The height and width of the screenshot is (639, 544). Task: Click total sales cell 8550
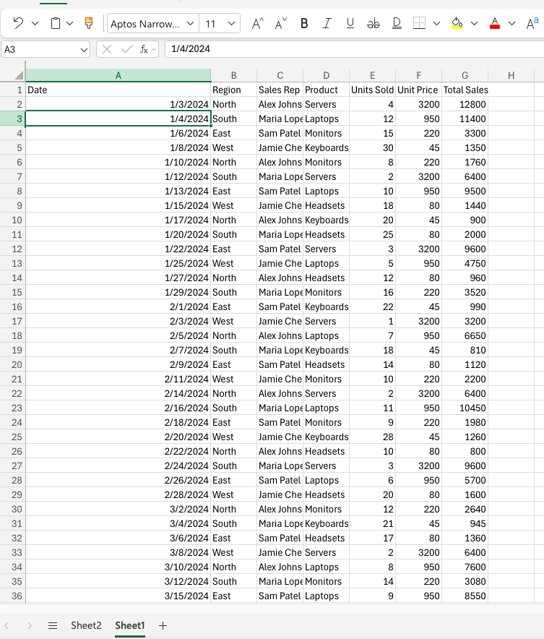tap(465, 596)
